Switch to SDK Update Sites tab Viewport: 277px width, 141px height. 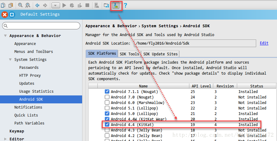coord(160,54)
